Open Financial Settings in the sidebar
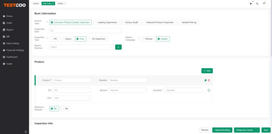 point(14,50)
